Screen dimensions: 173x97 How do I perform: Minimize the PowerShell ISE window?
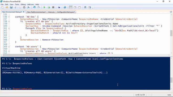tap(157, 1)
